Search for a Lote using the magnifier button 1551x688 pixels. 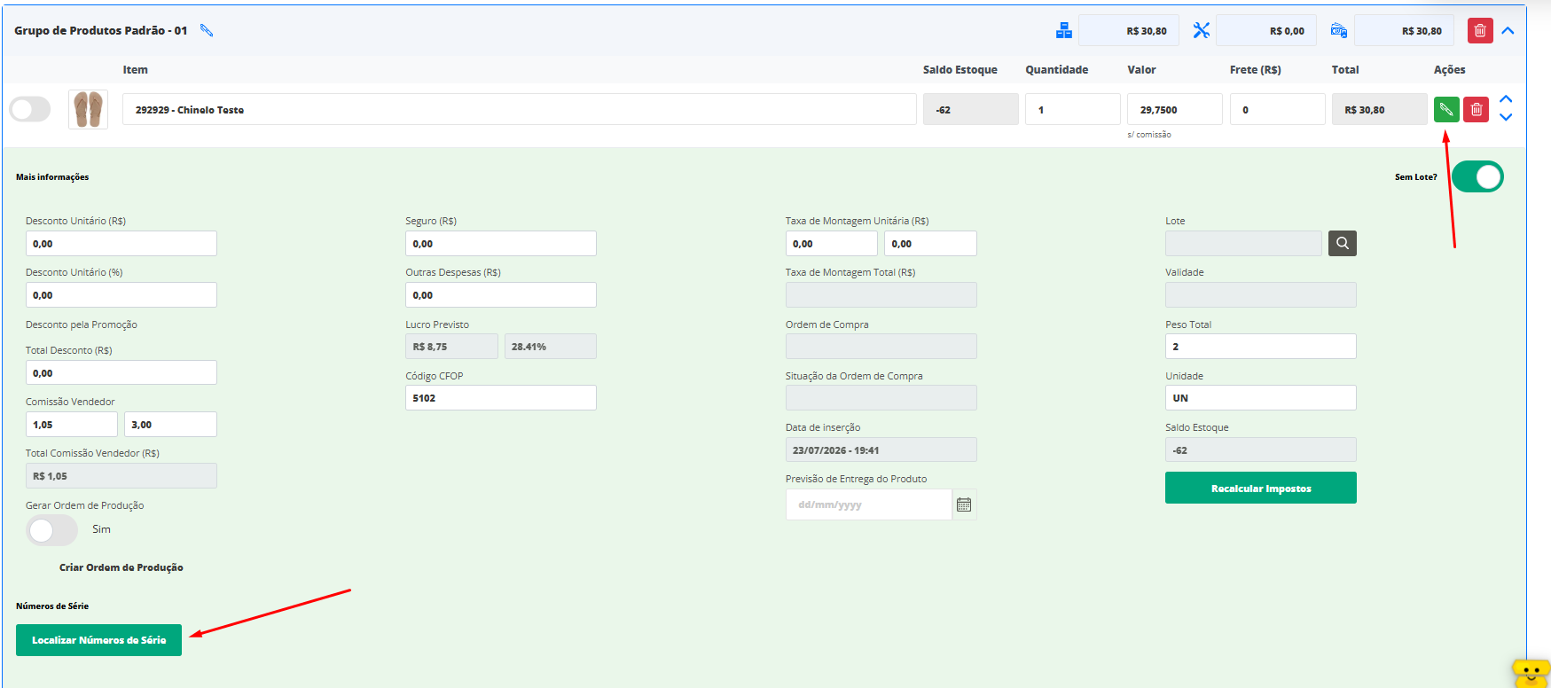pos(1343,244)
